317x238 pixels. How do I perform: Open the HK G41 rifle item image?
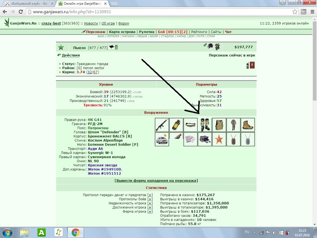162,125
